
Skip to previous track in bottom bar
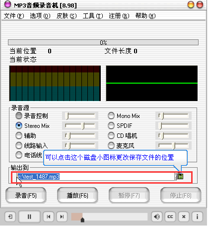[48, 217]
